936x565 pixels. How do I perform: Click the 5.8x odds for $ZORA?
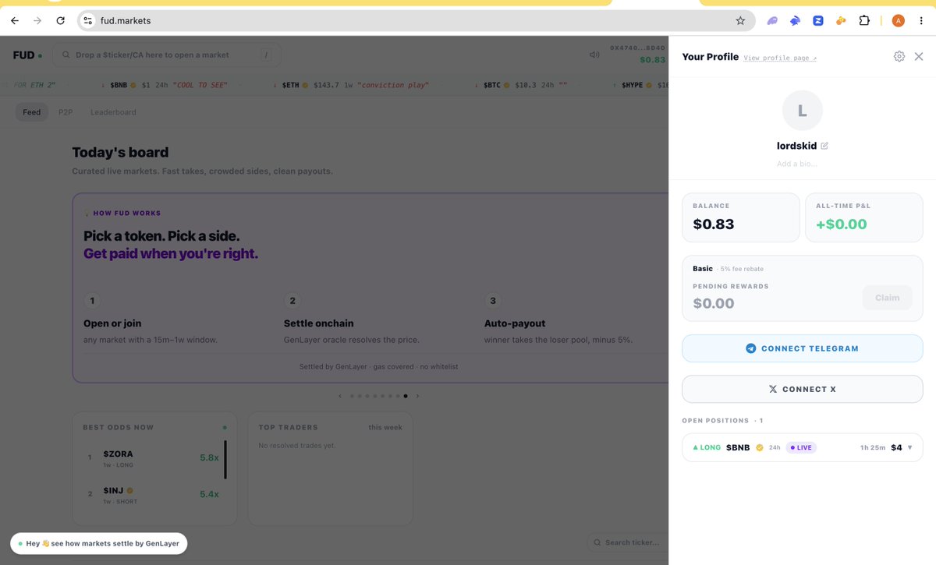click(x=209, y=458)
